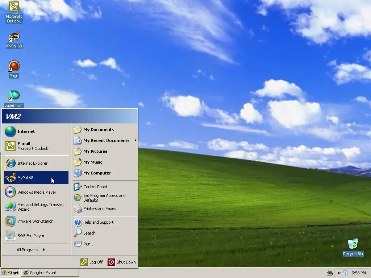
Task: Click on-screen keyboard tray icon
Action: 330,273
